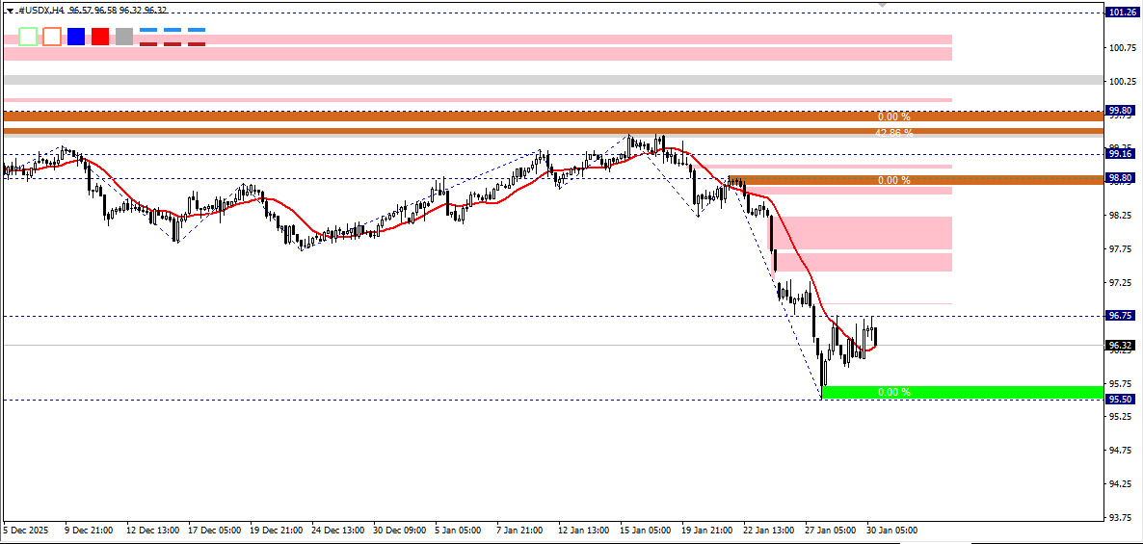Viewport: 1143px width, 544px height.
Task: Click the 5 Jan 05:00 time label
Action: click(x=458, y=531)
